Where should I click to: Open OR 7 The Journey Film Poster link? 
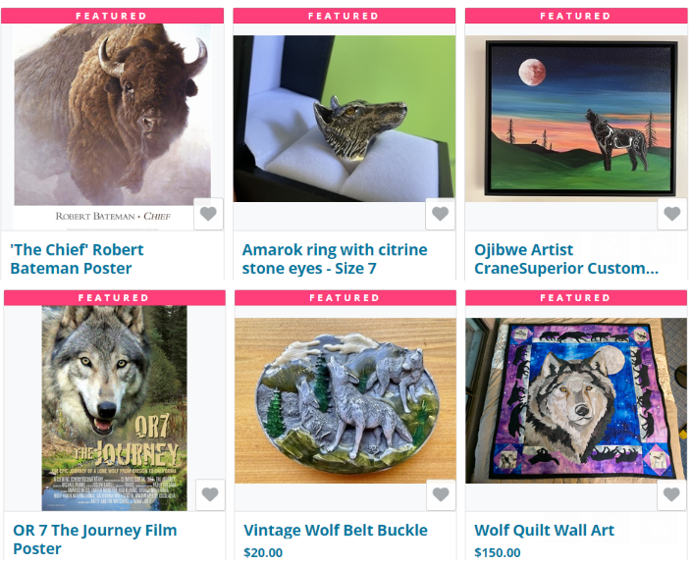(95, 539)
